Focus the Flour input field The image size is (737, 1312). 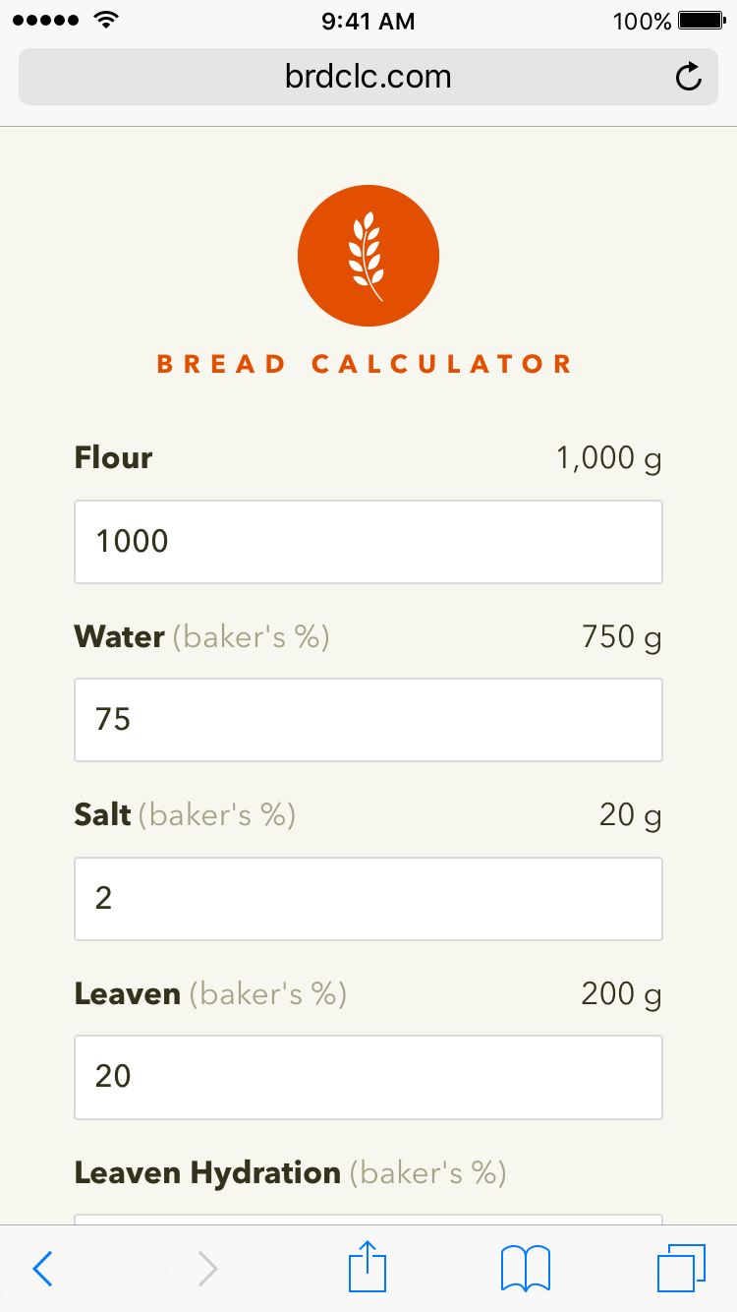pyautogui.click(x=368, y=542)
